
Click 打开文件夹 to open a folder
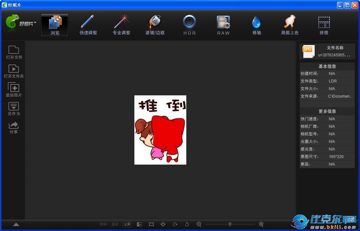click(x=14, y=71)
